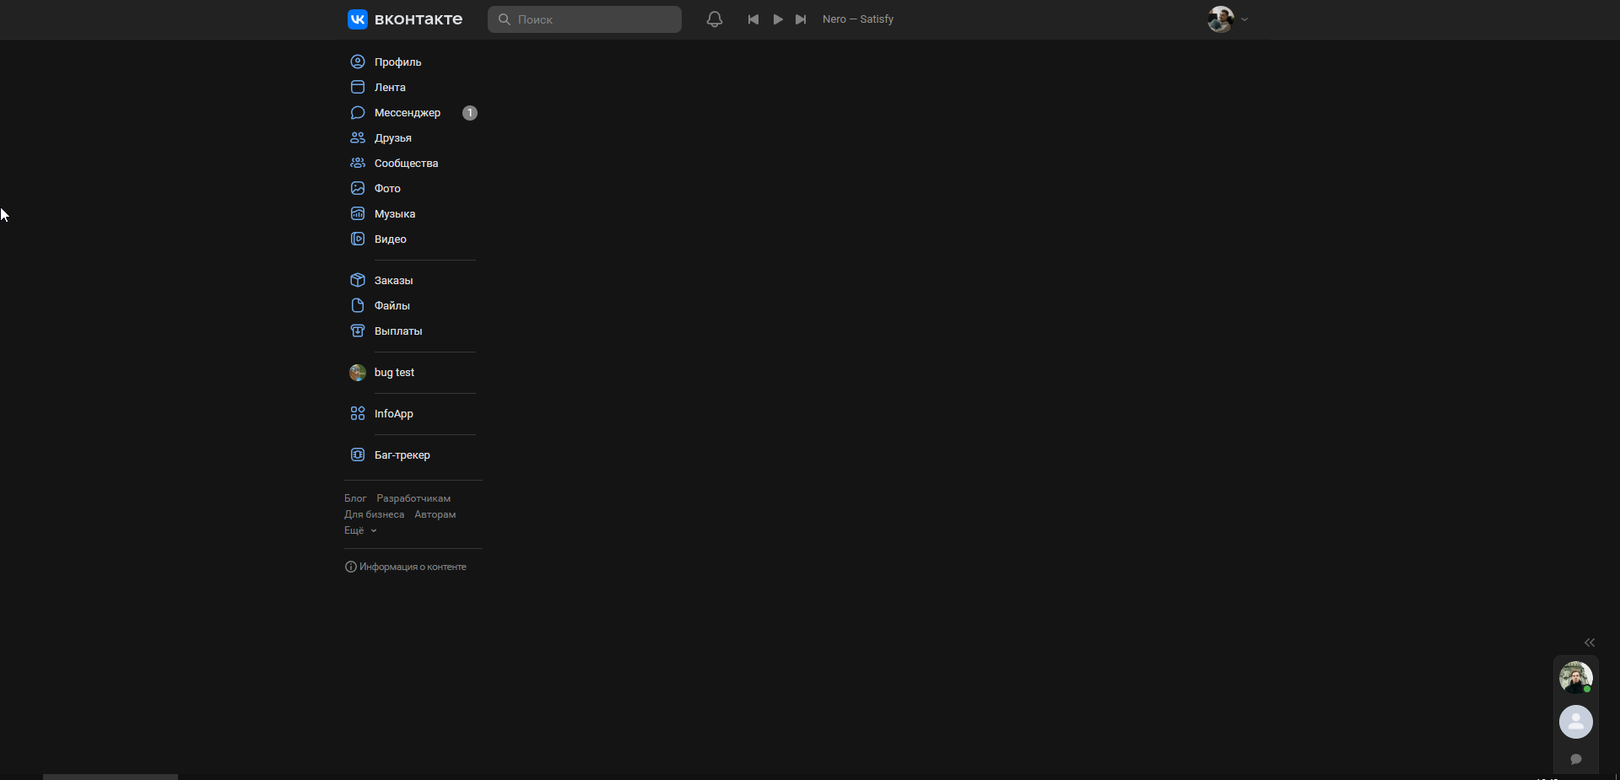Open the notifications bell

tap(715, 19)
